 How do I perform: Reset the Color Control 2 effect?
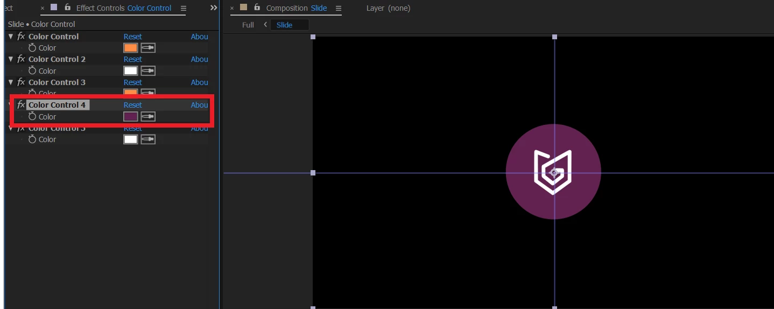[x=133, y=59]
